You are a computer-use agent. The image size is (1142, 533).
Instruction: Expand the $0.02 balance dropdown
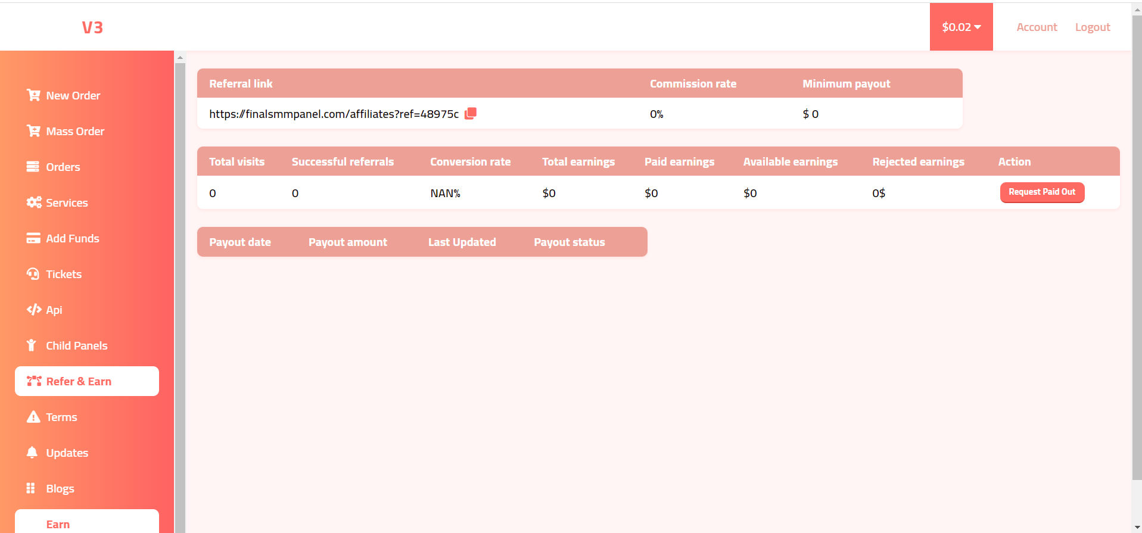click(x=961, y=27)
